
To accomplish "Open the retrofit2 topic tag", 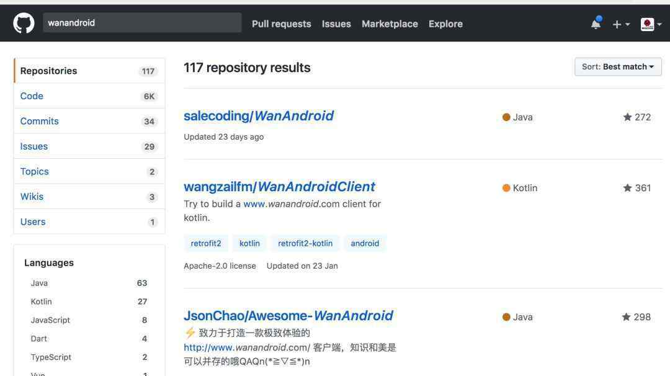I will [x=206, y=243].
